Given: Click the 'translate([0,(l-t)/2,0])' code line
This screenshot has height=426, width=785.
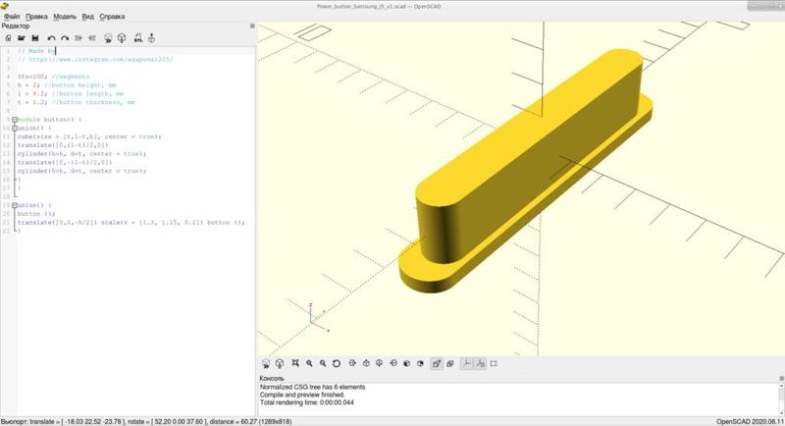Looking at the screenshot, I should [63, 145].
